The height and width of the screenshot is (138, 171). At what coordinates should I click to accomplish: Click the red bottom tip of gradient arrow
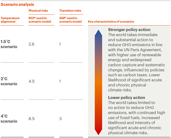99,132
